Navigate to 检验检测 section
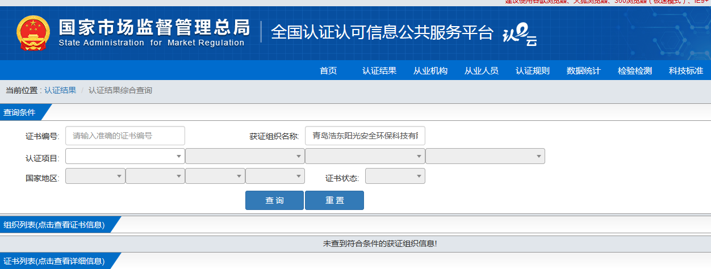The width and height of the screenshot is (711, 269). 635,70
